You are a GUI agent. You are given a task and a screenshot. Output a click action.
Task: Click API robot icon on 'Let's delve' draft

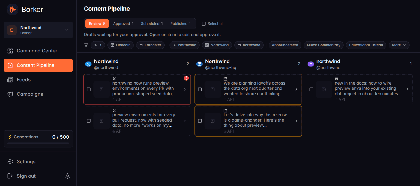225,131
